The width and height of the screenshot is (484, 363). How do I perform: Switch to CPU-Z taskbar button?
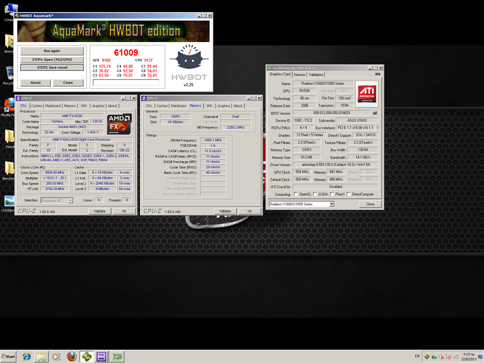click(x=101, y=357)
